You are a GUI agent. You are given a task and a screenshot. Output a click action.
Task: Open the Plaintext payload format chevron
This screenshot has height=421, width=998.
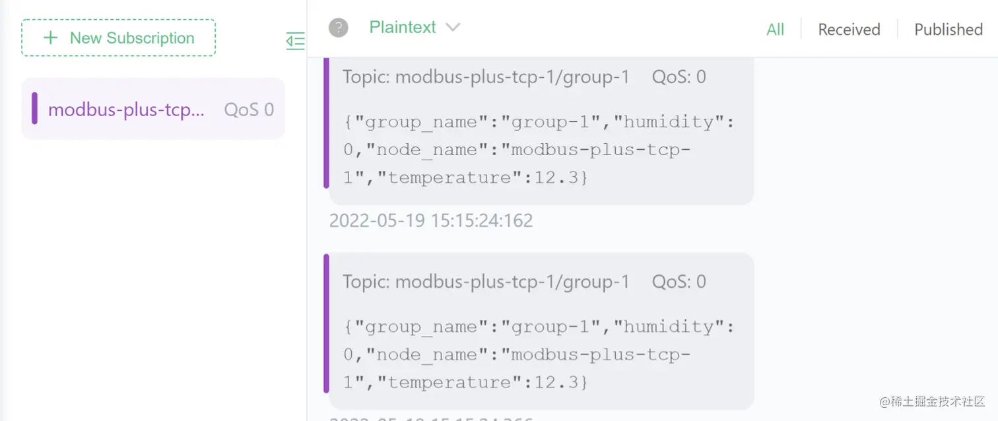pos(453,28)
